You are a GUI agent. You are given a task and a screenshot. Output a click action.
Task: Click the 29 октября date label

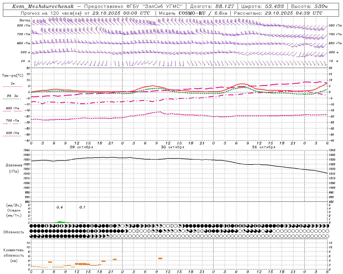[x=81, y=147]
